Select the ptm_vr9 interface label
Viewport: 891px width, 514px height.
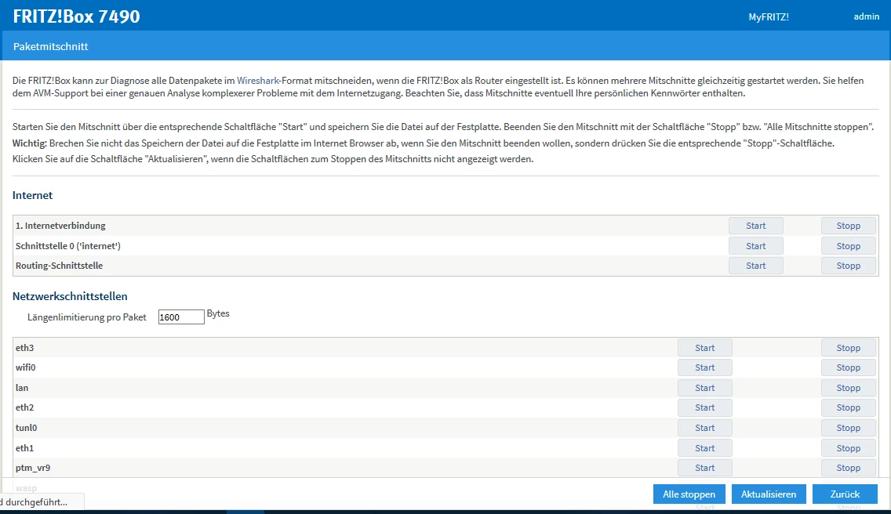pos(33,468)
